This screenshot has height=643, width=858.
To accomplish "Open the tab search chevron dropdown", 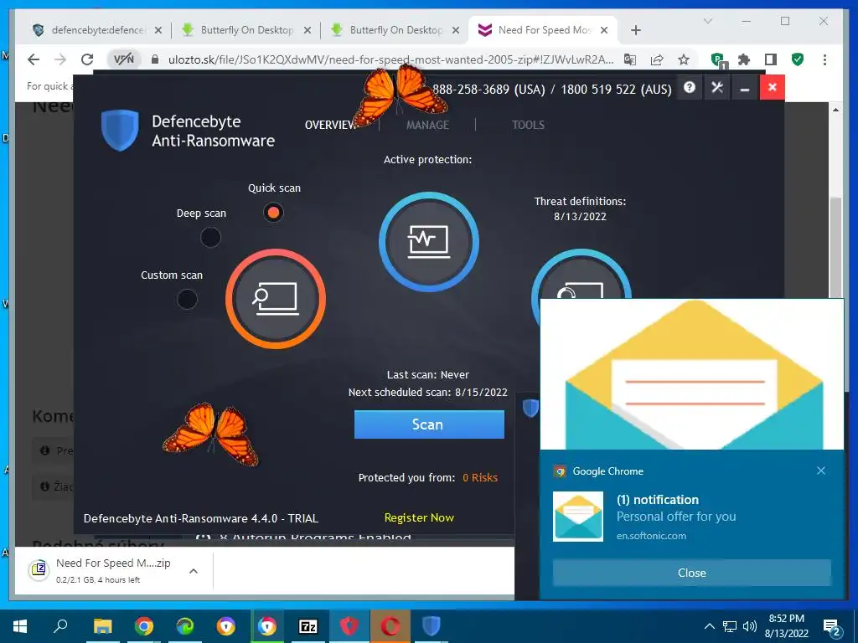I will 707,21.
